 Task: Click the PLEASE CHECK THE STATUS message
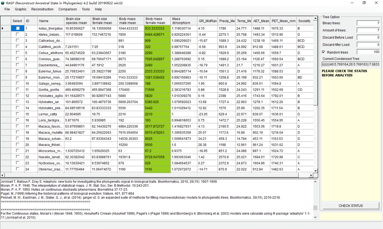click(x=344, y=73)
